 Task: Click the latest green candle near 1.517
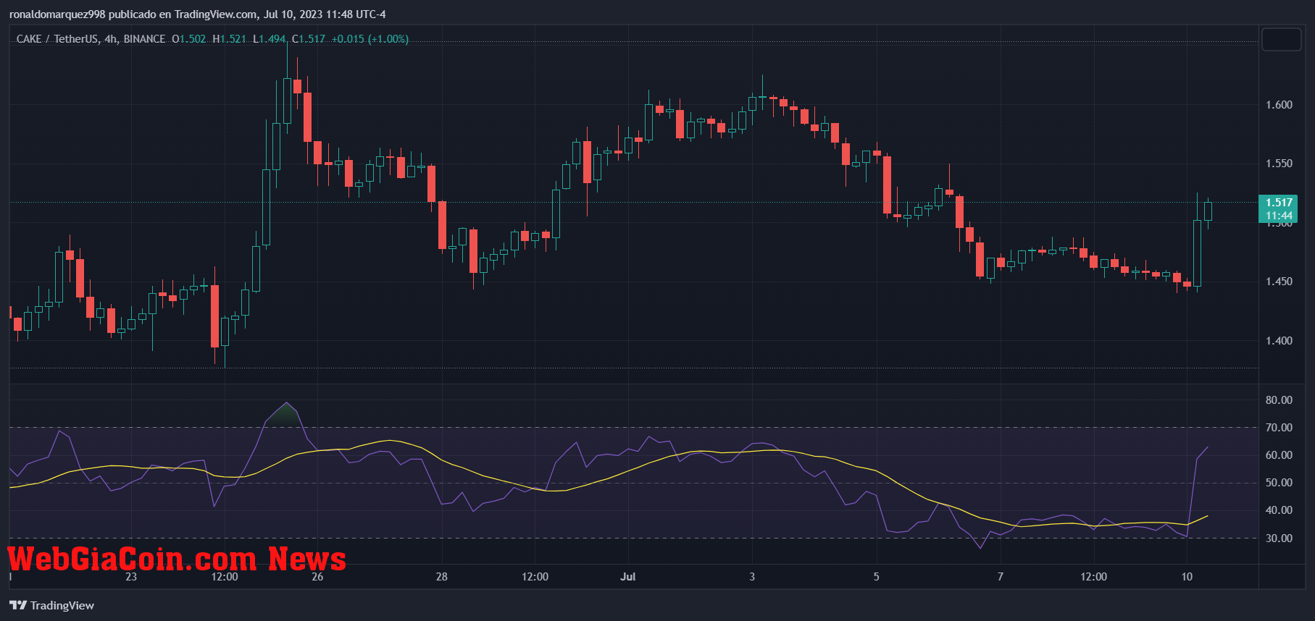1208,211
